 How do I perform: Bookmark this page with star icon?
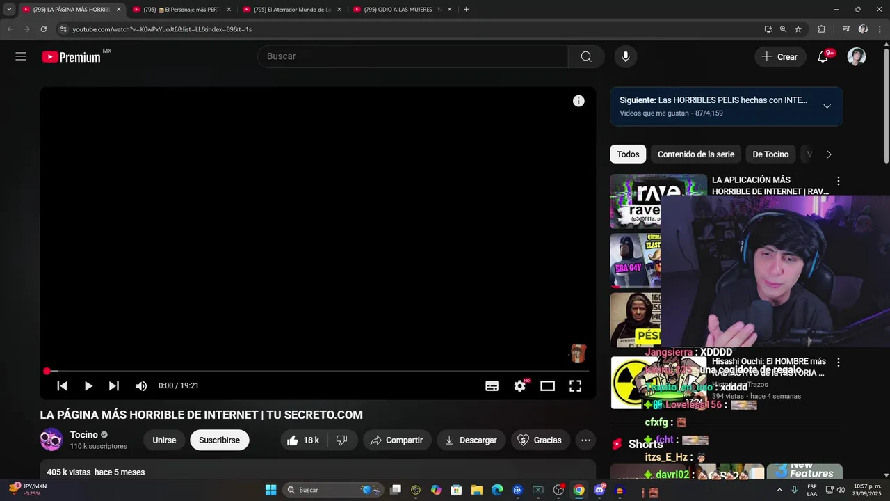pos(798,29)
